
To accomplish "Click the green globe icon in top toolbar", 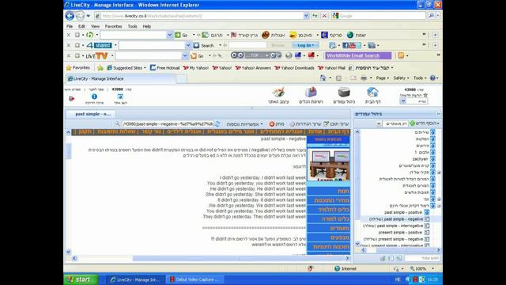I will (x=350, y=35).
